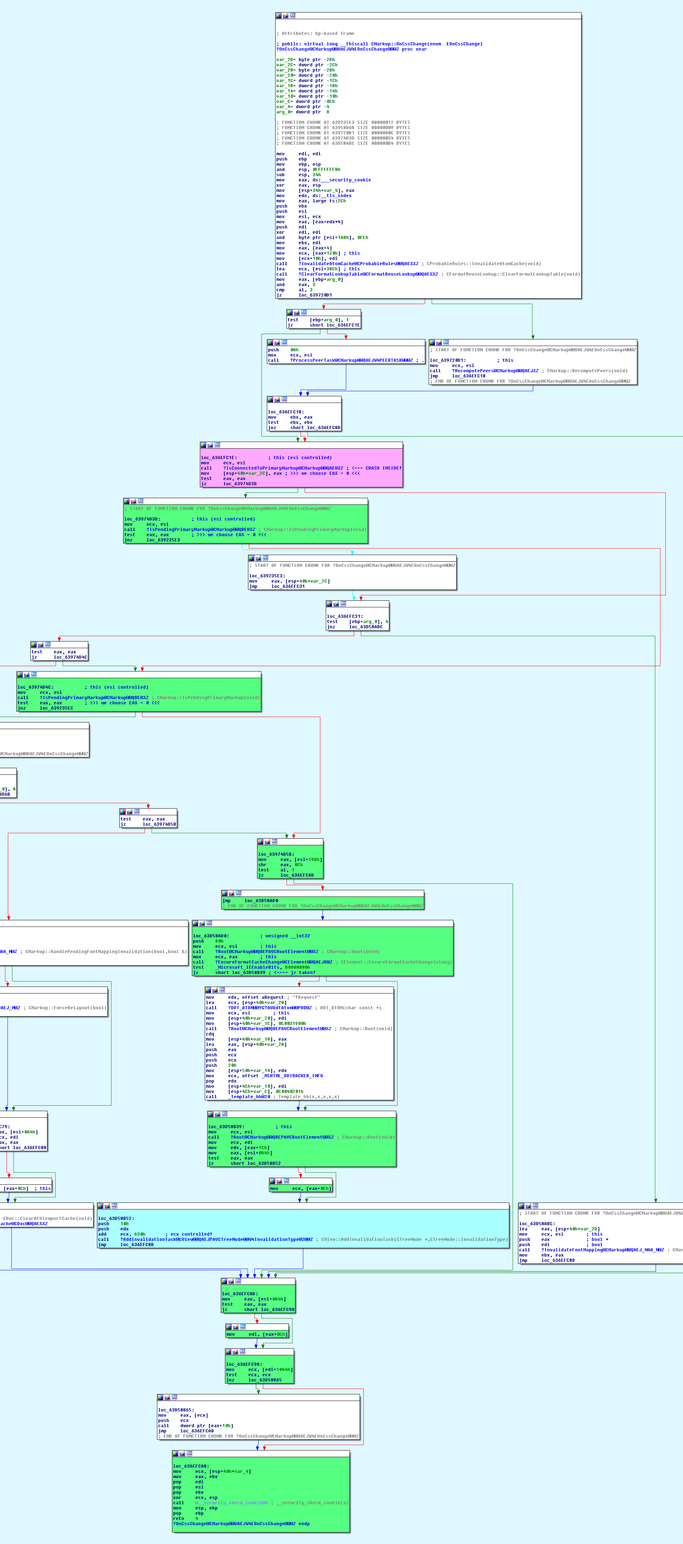
Task: Click the xrefs icon on the OnCssChange proc node
Action: click(292, 16)
